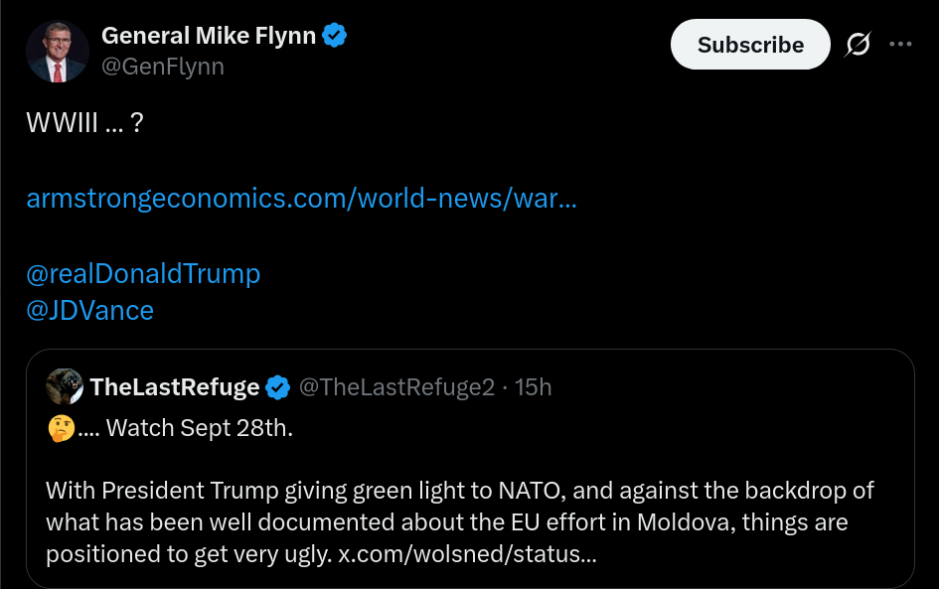
Task: Open the three-dot More options menu
Action: [x=900, y=45]
